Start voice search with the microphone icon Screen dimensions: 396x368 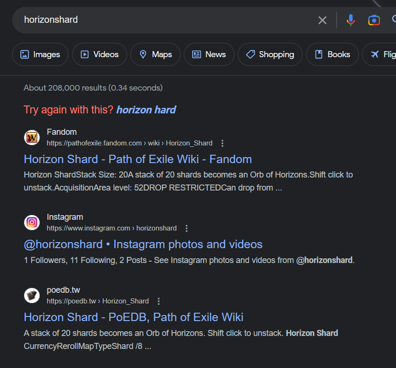click(350, 20)
